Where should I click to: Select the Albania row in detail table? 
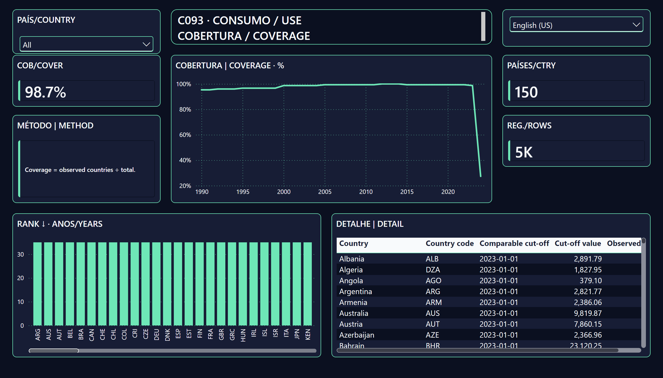pos(489,259)
